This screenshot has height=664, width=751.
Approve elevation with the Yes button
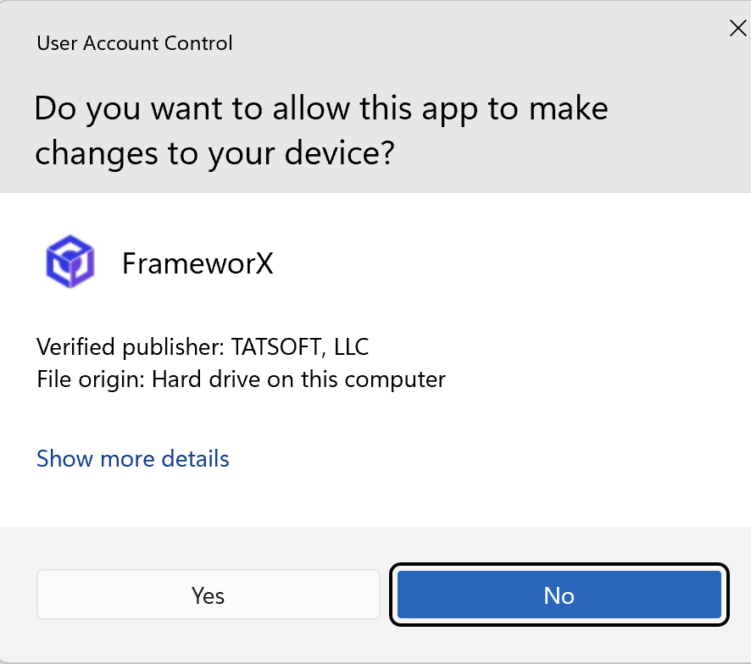point(209,595)
